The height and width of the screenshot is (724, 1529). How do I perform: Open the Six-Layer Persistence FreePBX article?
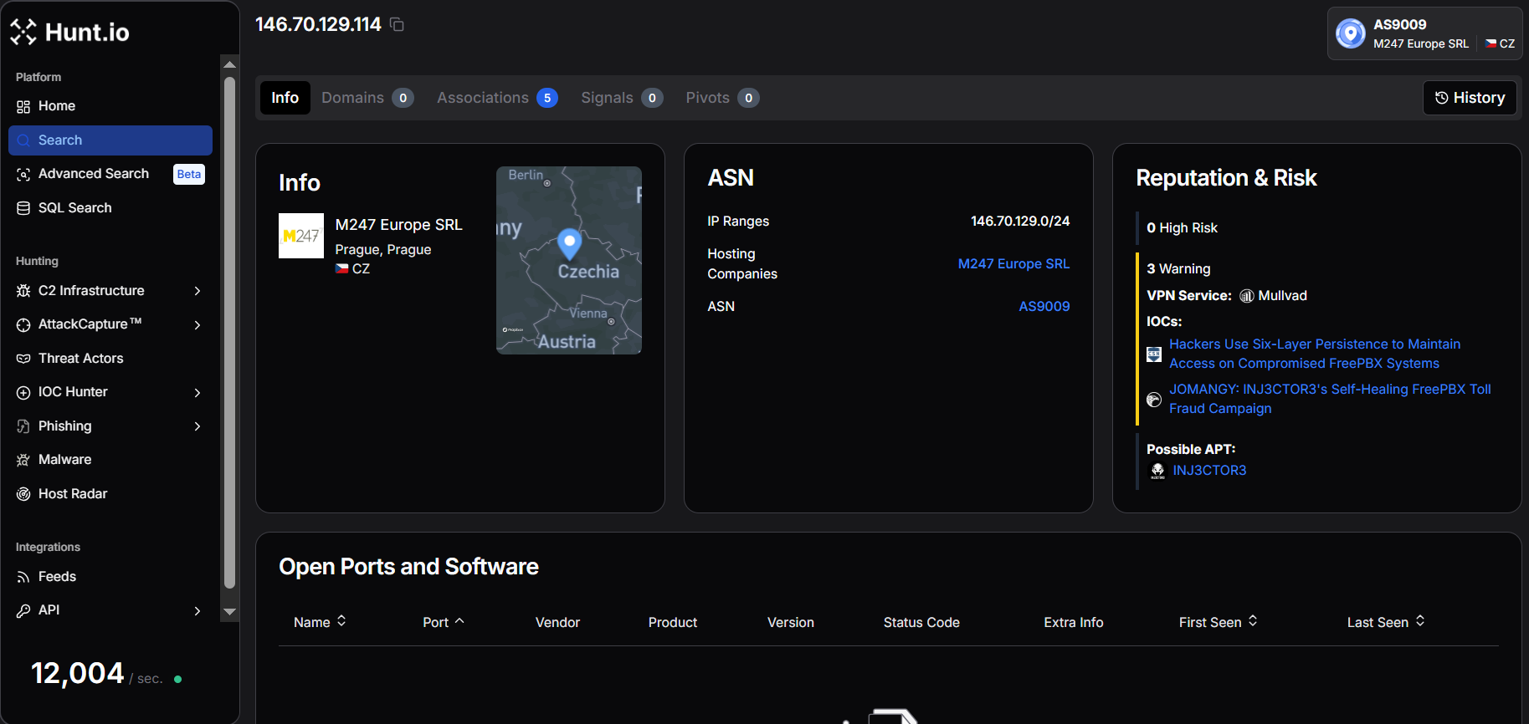click(1315, 354)
